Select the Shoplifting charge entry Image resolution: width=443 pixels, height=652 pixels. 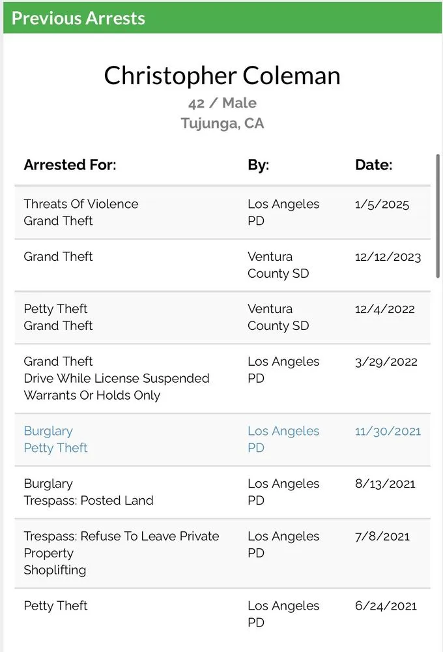pyautogui.click(x=55, y=570)
